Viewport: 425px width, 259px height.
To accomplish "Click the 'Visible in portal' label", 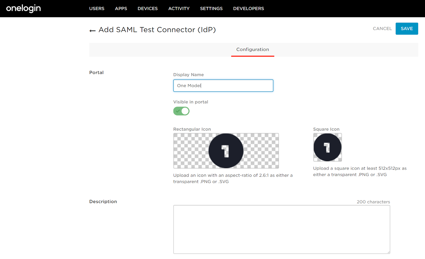I will (191, 102).
